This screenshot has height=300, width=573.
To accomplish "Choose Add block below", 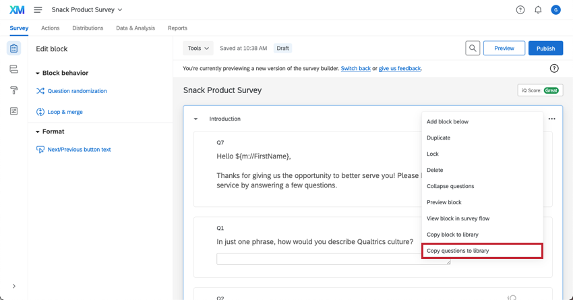I will pyautogui.click(x=482, y=121).
